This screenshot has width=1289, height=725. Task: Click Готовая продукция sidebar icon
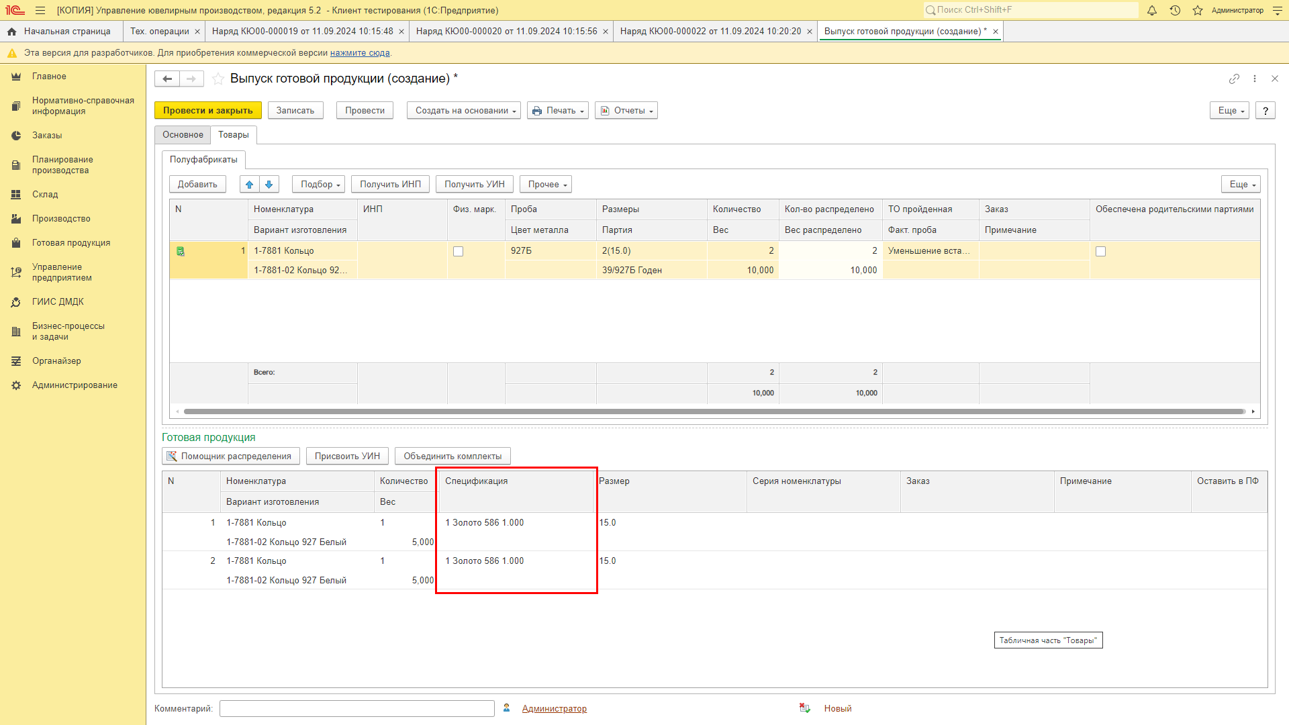pyautogui.click(x=16, y=243)
